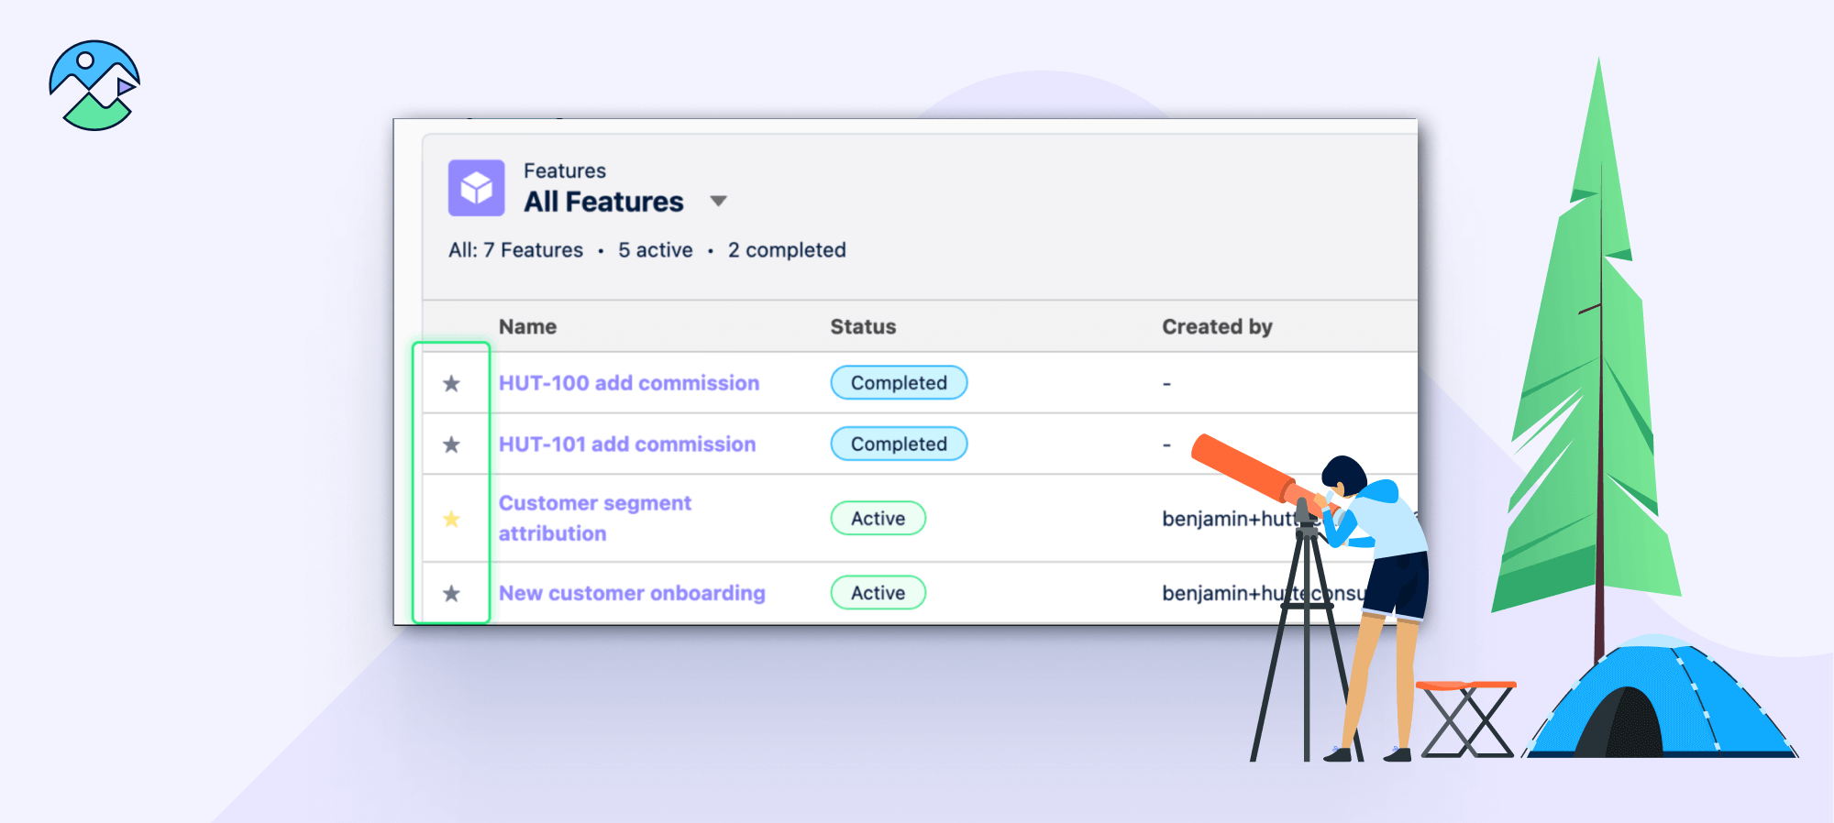Click the Completed badge for HUT-101
The height and width of the screenshot is (823, 1834).
(x=899, y=444)
